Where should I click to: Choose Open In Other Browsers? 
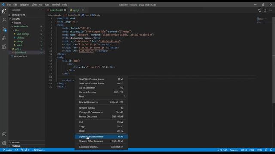pos(101,141)
